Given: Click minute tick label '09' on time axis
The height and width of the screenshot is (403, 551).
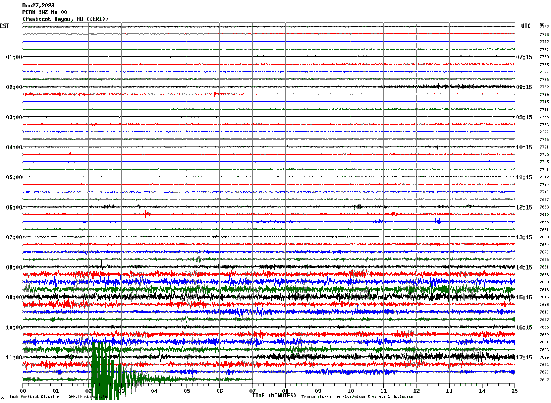Looking at the screenshot, I should tap(318, 391).
